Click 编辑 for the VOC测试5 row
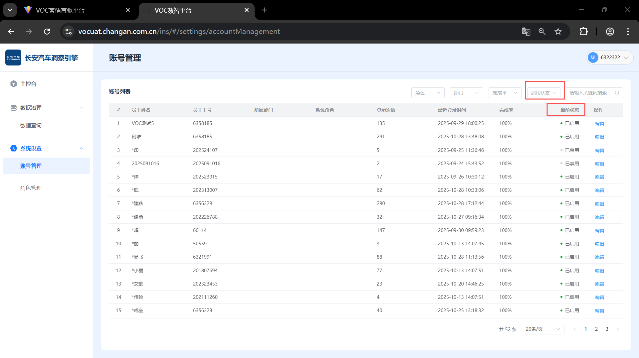639x358 pixels. click(x=599, y=123)
